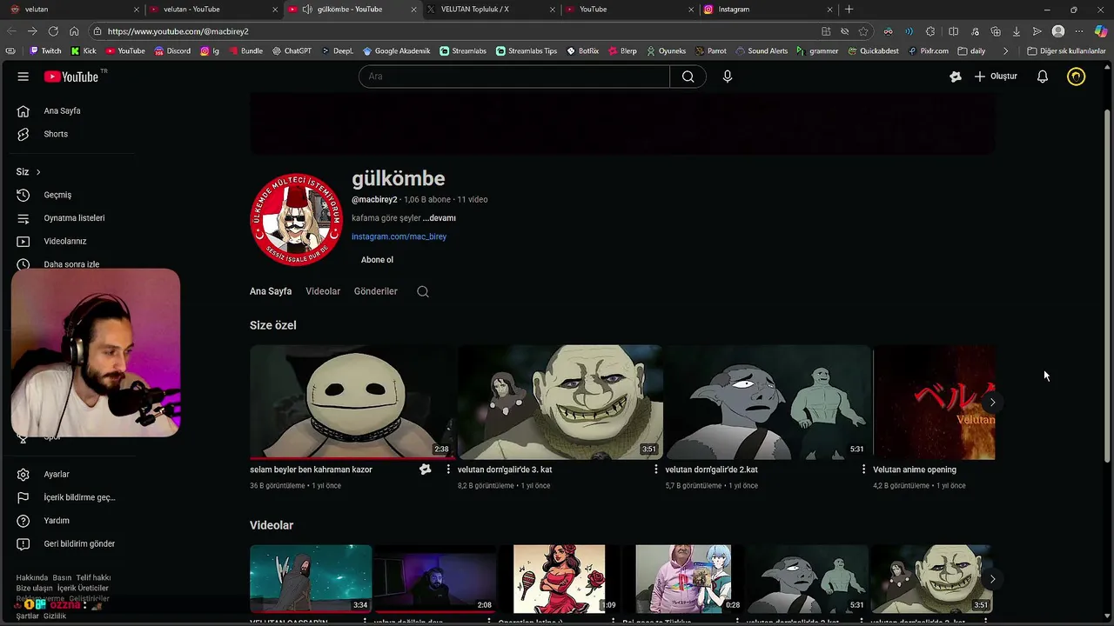Viewport: 1114px width, 626px height.
Task: Open the Discord bookmark
Action: 172,51
